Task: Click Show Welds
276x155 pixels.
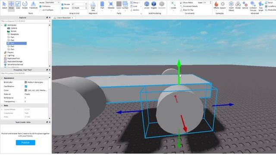Action: click(x=186, y=3)
